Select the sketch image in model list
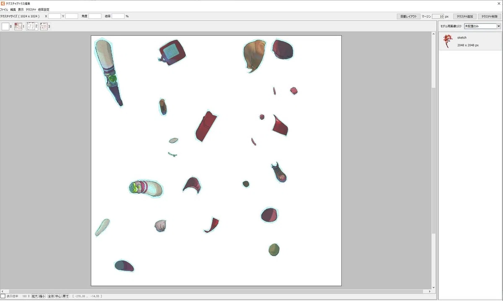503x301 pixels. click(470, 41)
